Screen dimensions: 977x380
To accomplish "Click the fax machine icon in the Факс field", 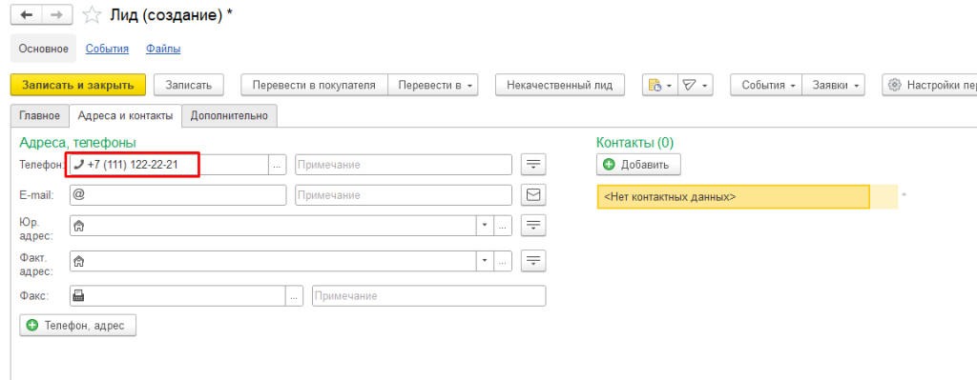I will (78, 296).
